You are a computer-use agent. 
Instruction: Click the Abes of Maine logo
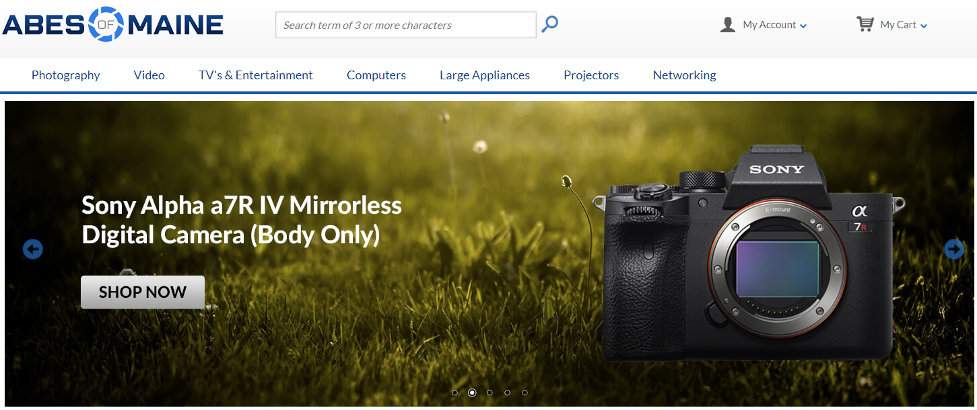(112, 25)
